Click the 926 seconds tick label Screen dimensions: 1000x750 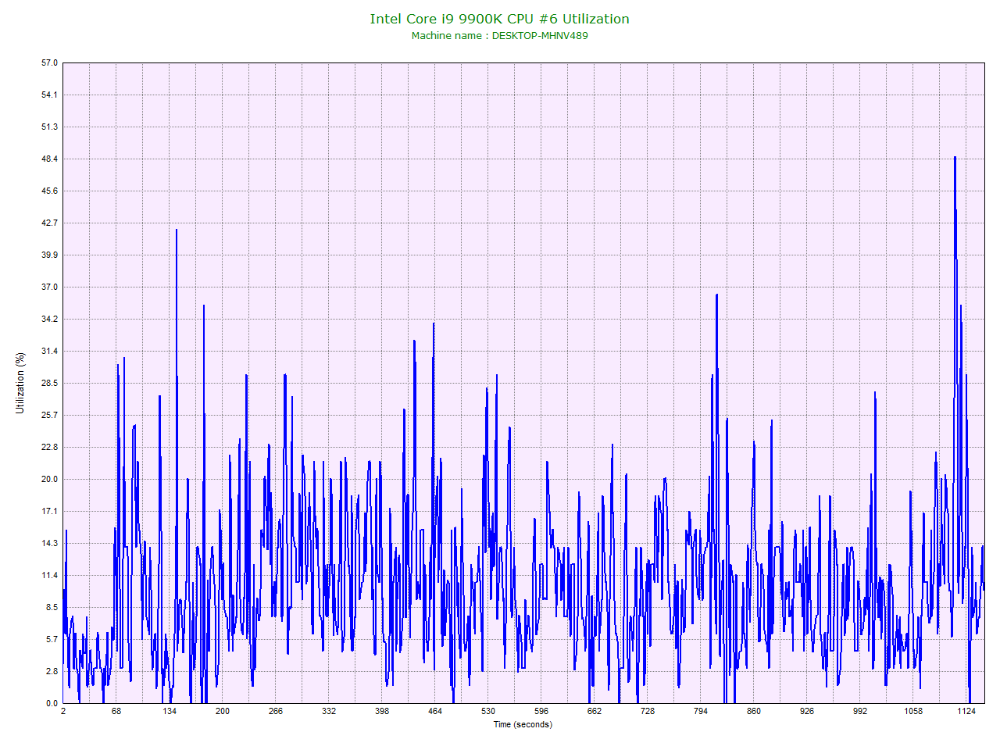[x=807, y=711]
